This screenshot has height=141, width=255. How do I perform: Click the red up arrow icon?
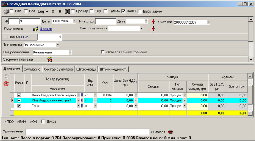point(153,21)
